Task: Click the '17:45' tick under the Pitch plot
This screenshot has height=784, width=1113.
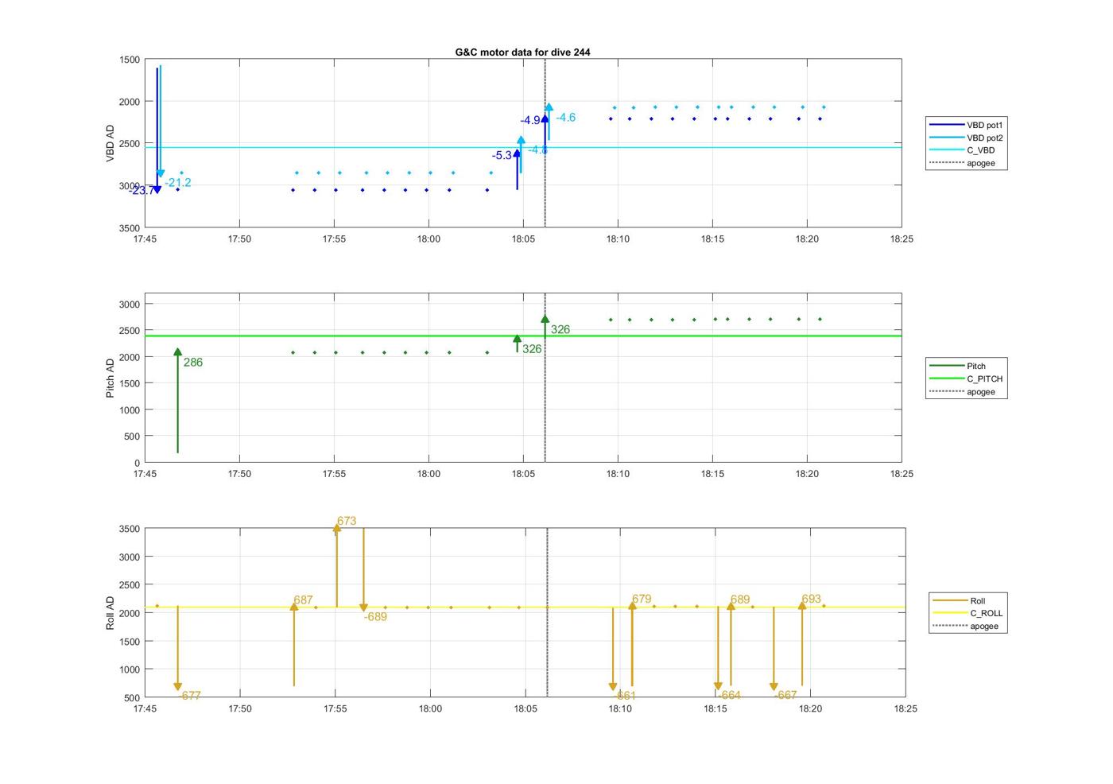Action: click(x=145, y=474)
